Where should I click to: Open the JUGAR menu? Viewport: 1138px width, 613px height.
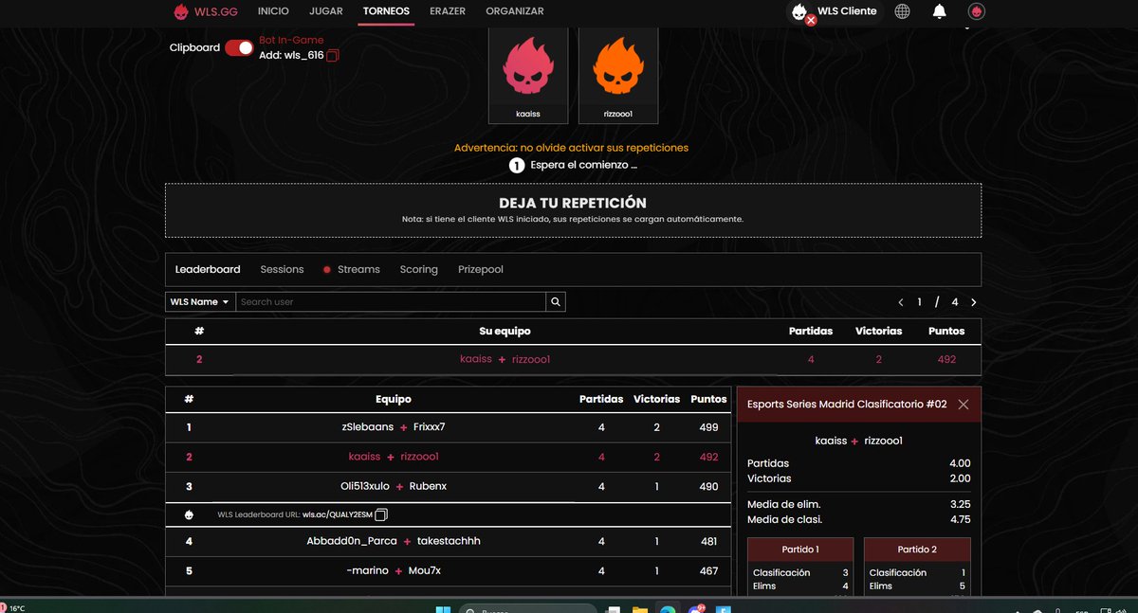(326, 11)
